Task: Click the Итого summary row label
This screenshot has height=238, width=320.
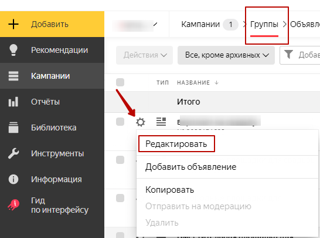Action: click(x=188, y=102)
